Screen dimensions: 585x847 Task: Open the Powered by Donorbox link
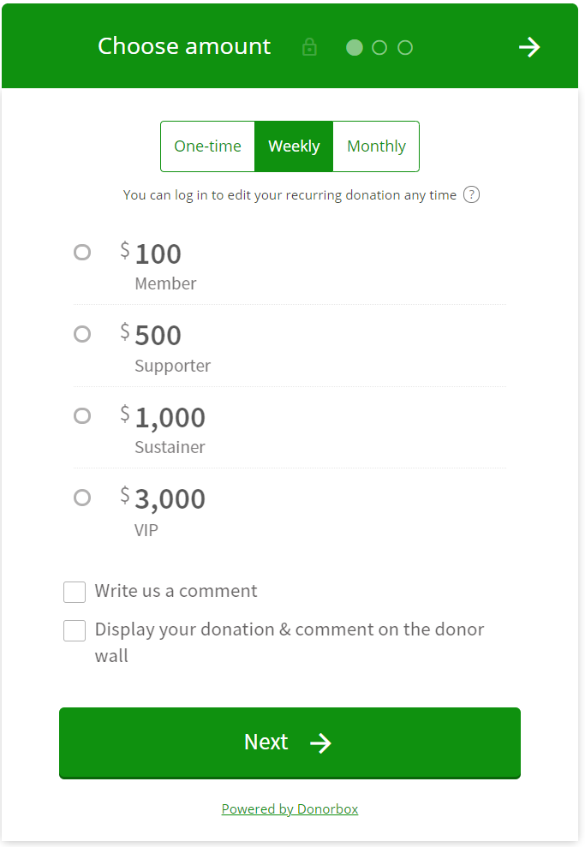[x=290, y=809]
